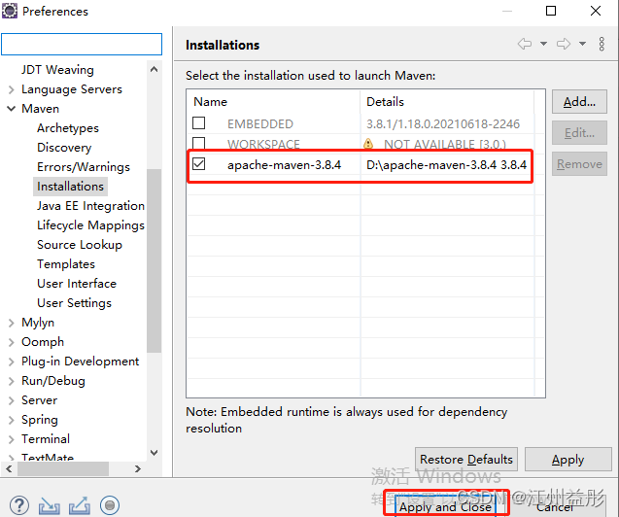Viewport: 619px width, 517px height.
Task: Open Maven User Interface page
Action: (x=77, y=284)
